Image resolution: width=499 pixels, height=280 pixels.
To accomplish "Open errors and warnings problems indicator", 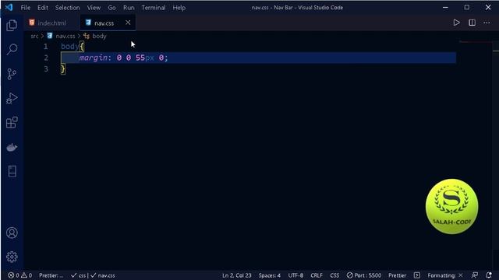I will (19, 275).
